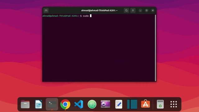Open Ubuntu Software from the dock
This screenshot has width=199, height=112.
pos(146,104)
